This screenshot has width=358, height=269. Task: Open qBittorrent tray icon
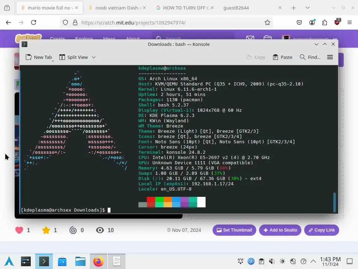[251, 261]
